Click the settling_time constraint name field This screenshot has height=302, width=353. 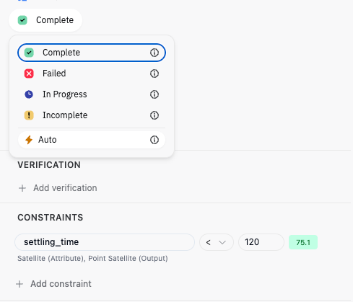click(105, 242)
